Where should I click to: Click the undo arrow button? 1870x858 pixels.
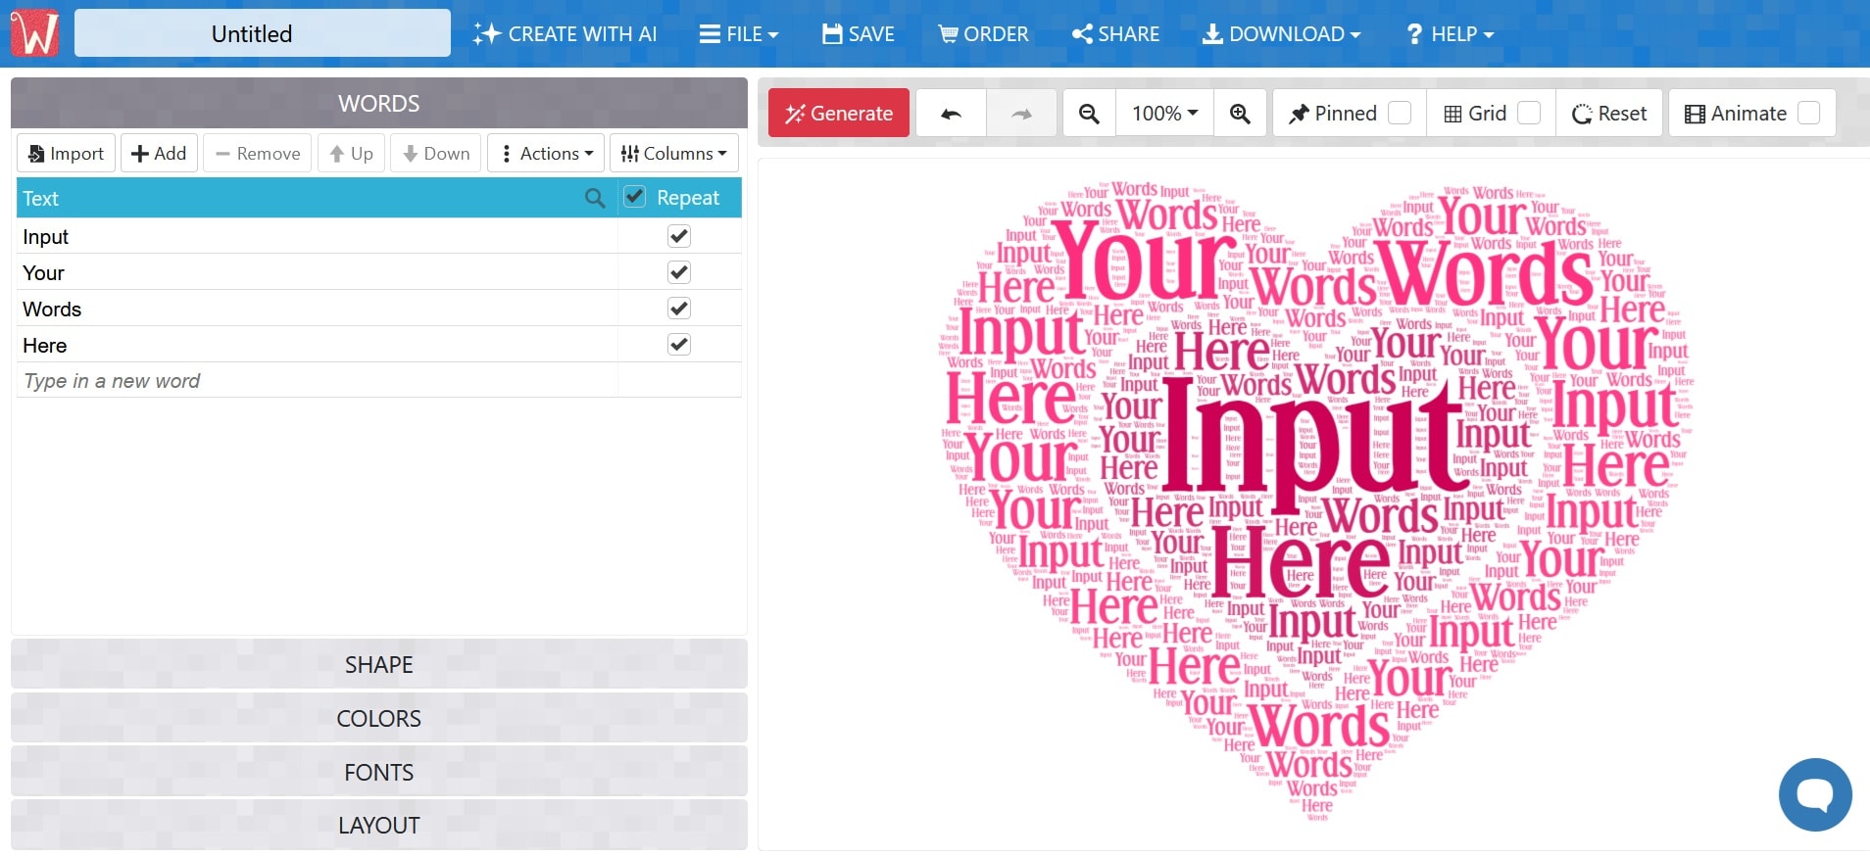951,114
